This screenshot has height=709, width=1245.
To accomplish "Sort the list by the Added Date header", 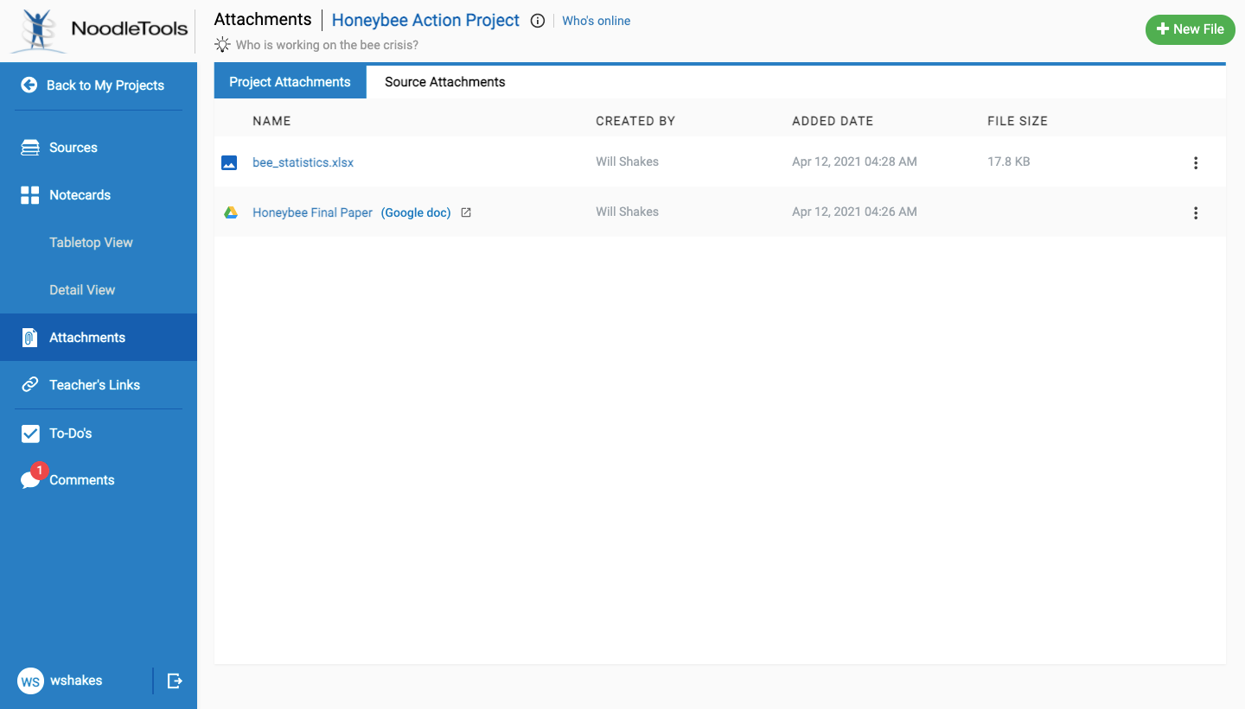I will click(832, 121).
